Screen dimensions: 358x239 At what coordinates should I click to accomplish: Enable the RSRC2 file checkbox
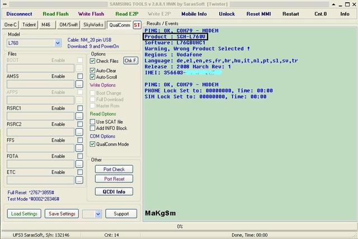coord(80,124)
